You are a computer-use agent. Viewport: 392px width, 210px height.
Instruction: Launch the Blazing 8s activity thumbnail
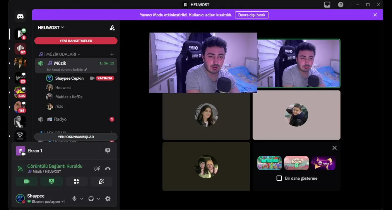pos(297,163)
